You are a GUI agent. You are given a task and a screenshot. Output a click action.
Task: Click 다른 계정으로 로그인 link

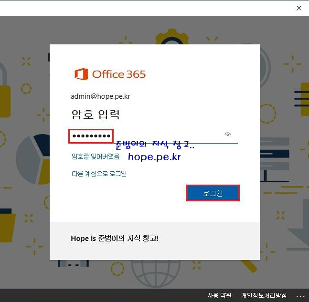pyautogui.click(x=99, y=174)
